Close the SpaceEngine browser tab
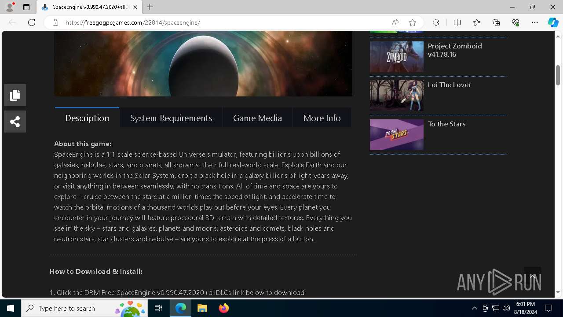The height and width of the screenshot is (317, 563). pyautogui.click(x=135, y=7)
